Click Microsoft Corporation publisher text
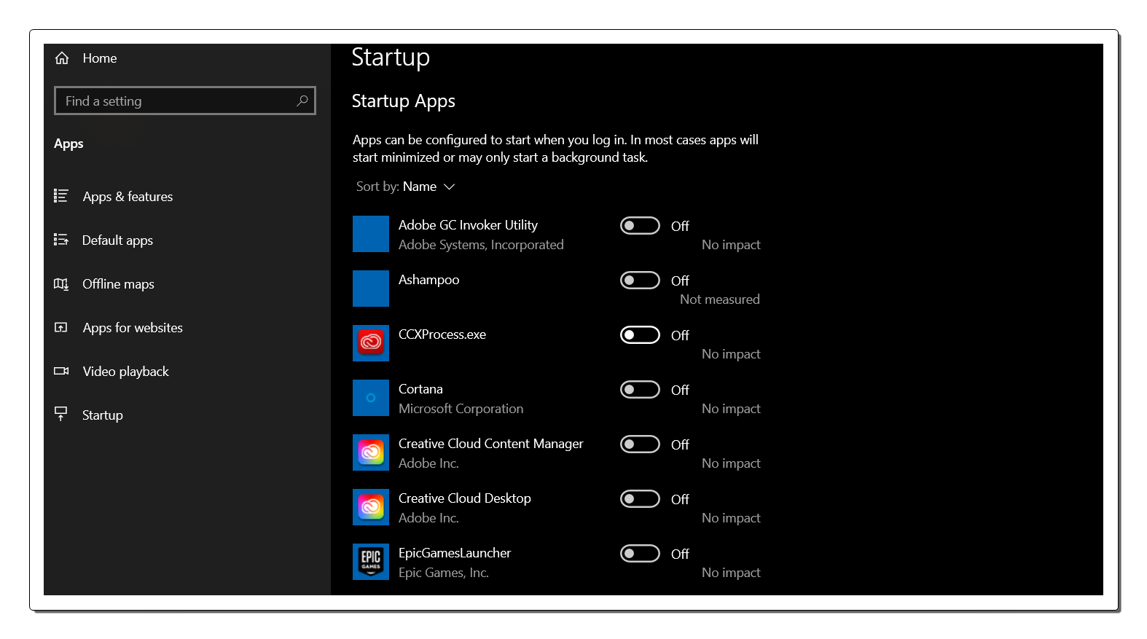 (461, 409)
